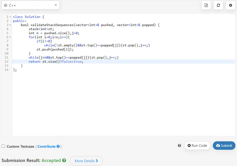Click 'st.push(pushed[i]);' on line 9
Viewport: 237px width, 166px height.
pyautogui.click(x=55, y=49)
